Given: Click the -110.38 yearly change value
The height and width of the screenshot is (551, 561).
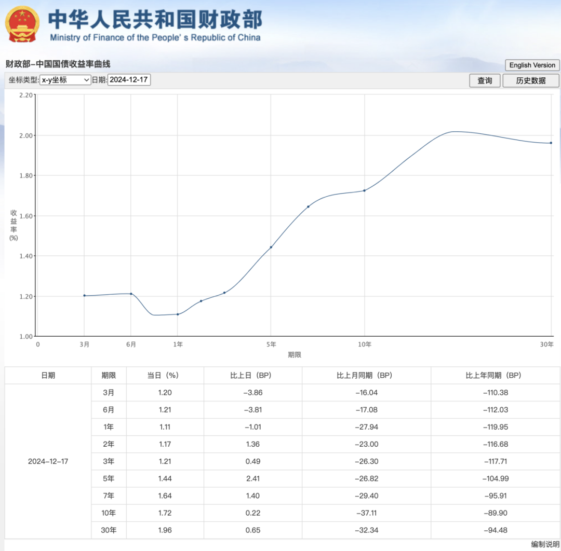Looking at the screenshot, I should pos(496,392).
